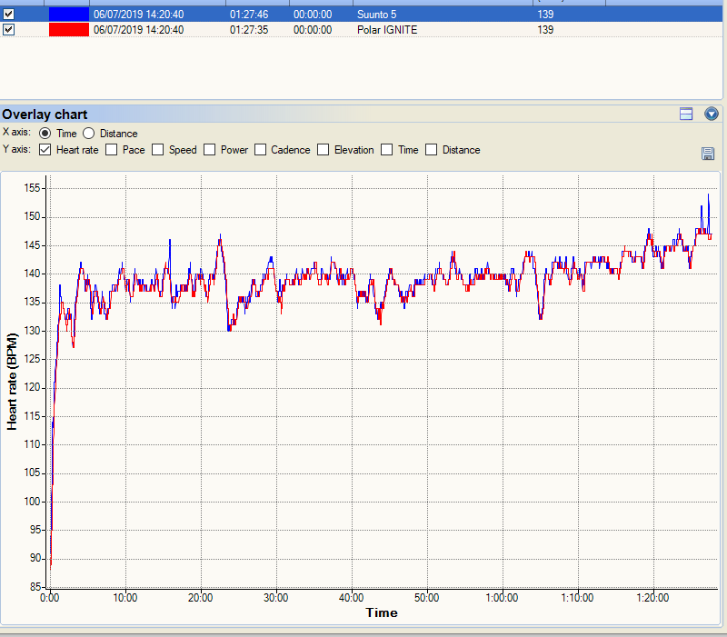Enable the Cadence Y axis checkbox
Image resolution: width=727 pixels, height=637 pixels.
260,150
